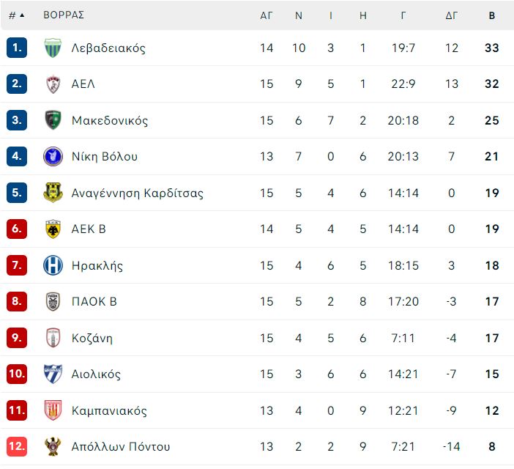514x469 pixels.
Task: Select the Νίκη Βόλου round emblem
Action: point(53,156)
